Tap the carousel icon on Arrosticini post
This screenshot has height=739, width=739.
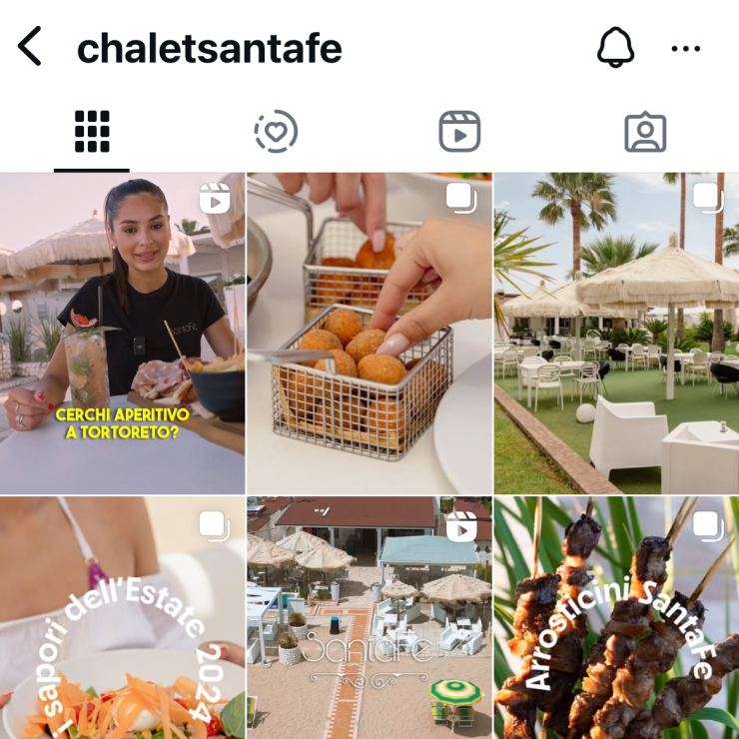(x=708, y=526)
